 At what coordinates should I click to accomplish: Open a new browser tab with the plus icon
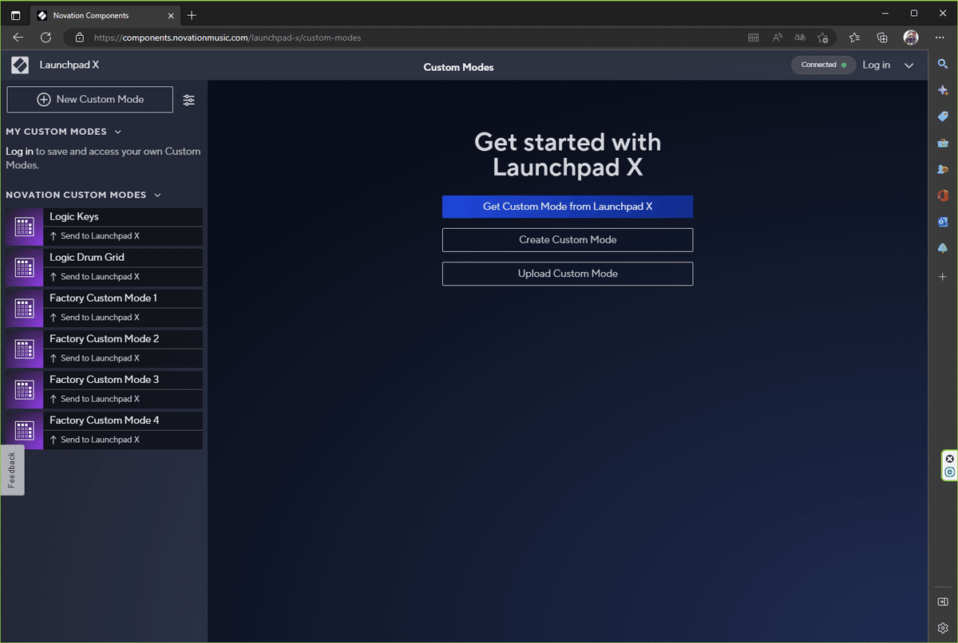coord(192,15)
